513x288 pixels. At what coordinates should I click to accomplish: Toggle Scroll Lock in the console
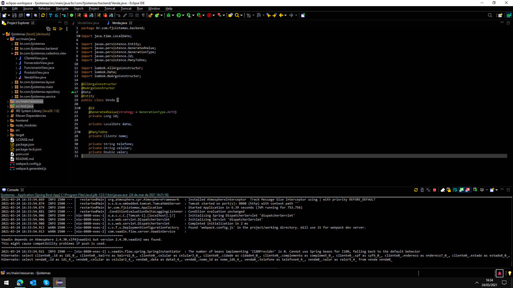449,190
